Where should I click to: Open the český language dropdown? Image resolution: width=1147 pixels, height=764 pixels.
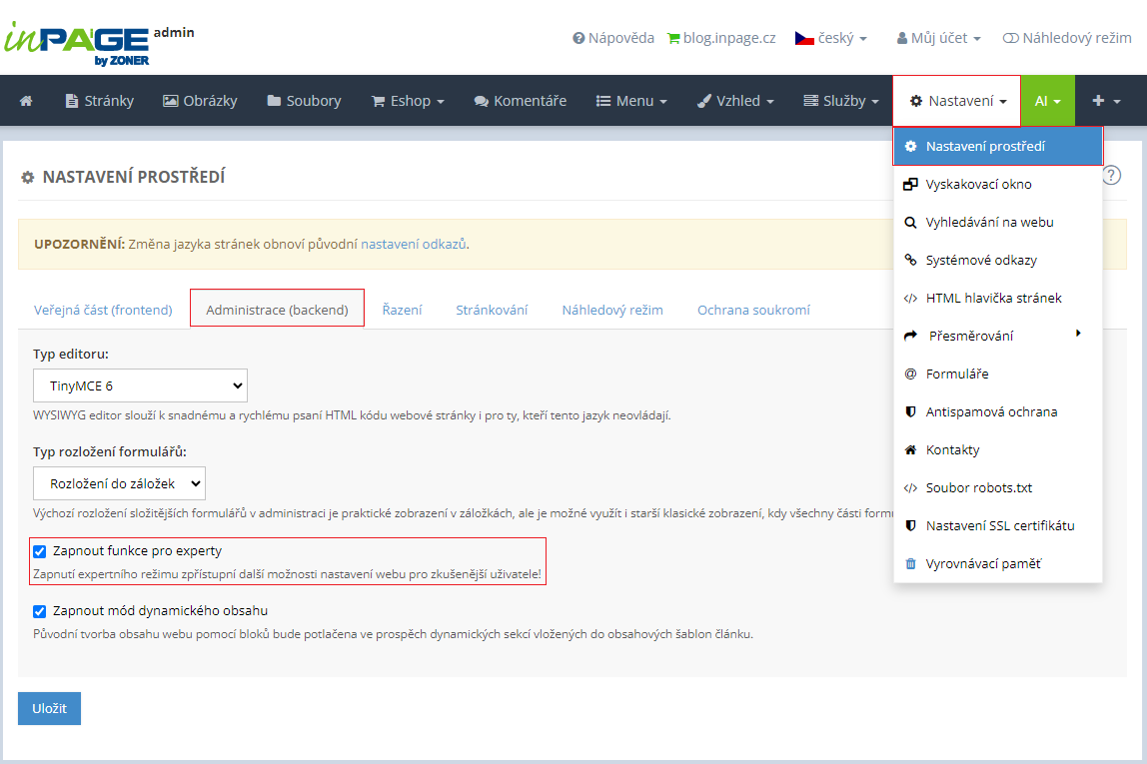click(x=830, y=38)
